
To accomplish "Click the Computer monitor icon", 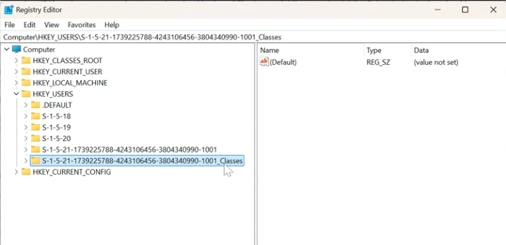I will coord(17,50).
